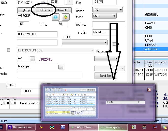Open the speaker volume icon in taskbar

pyautogui.click(x=134, y=127)
